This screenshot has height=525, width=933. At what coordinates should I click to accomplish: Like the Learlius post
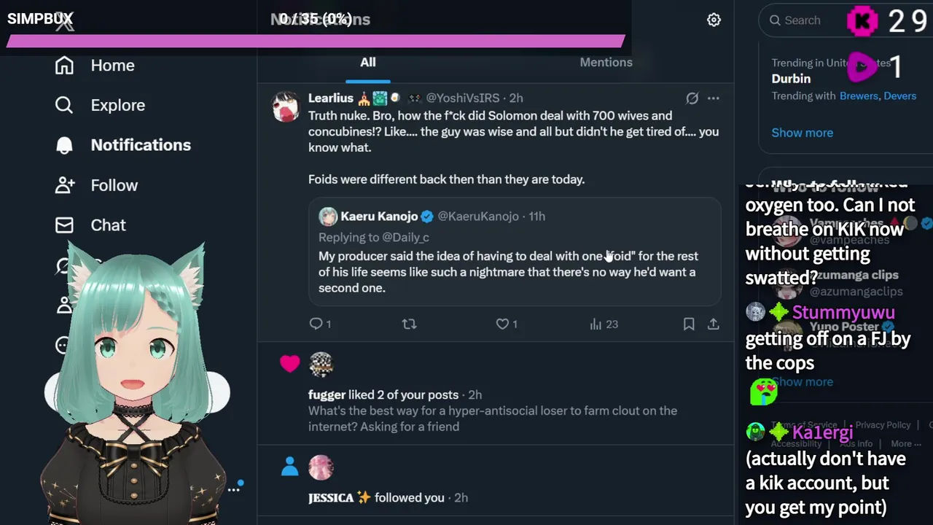tap(502, 324)
